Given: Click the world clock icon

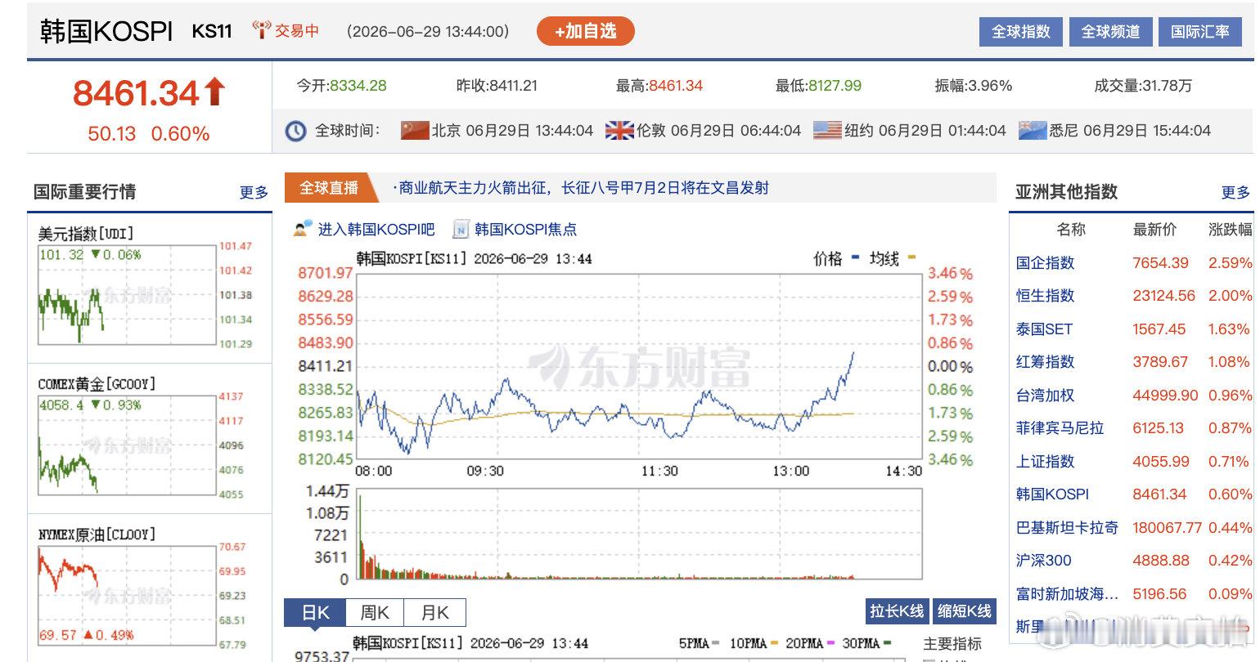Looking at the screenshot, I should coord(295,131).
